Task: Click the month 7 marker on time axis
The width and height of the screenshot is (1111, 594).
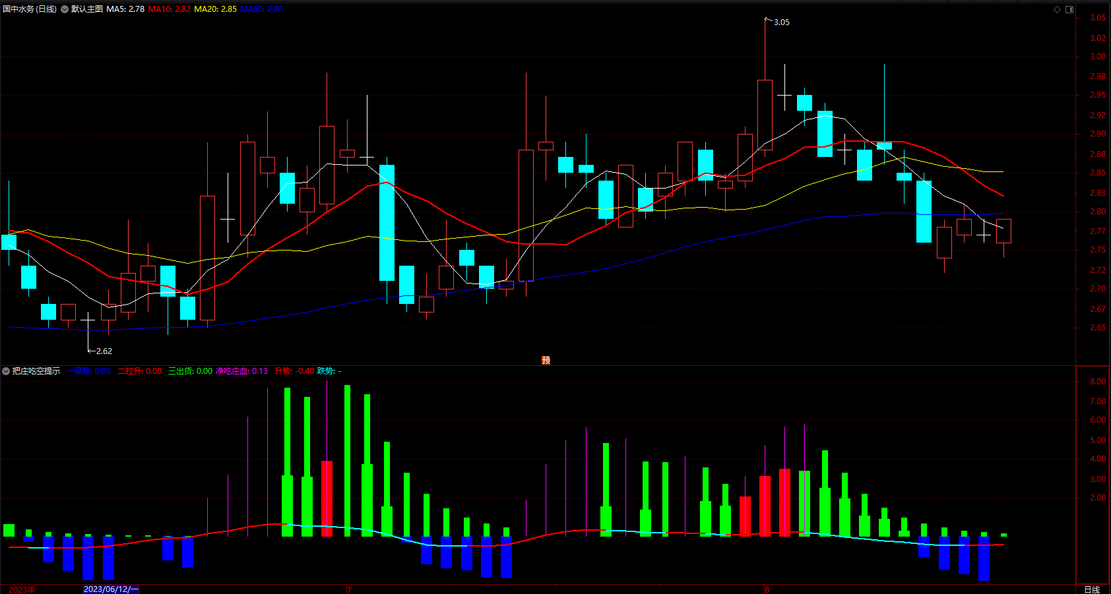Action: point(350,589)
